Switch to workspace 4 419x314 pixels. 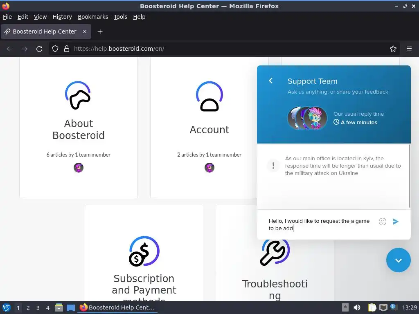pyautogui.click(x=48, y=308)
